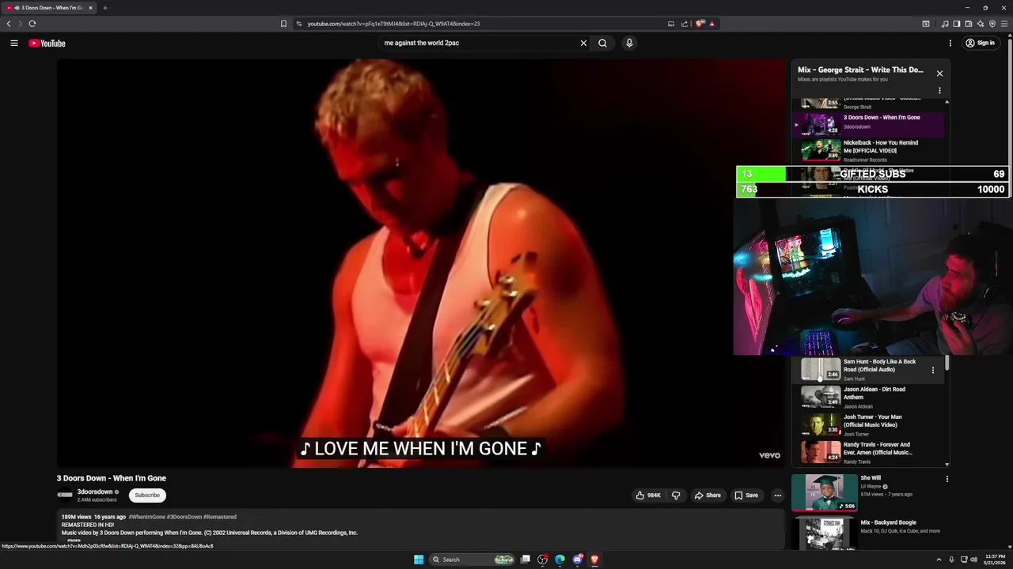Open Discord from taskbar

577,560
